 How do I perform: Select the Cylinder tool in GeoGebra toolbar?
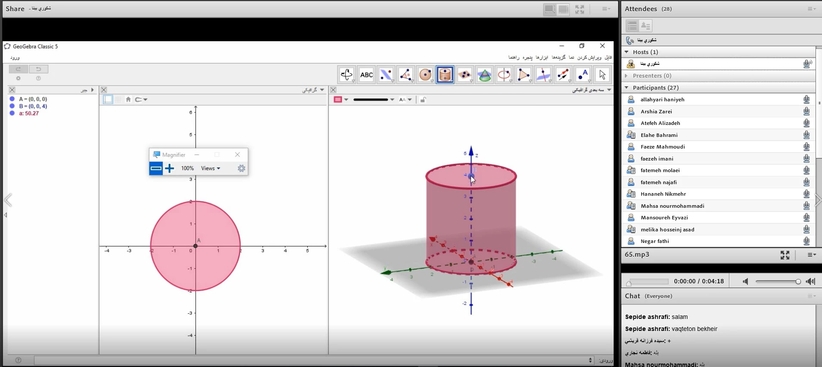coord(445,75)
